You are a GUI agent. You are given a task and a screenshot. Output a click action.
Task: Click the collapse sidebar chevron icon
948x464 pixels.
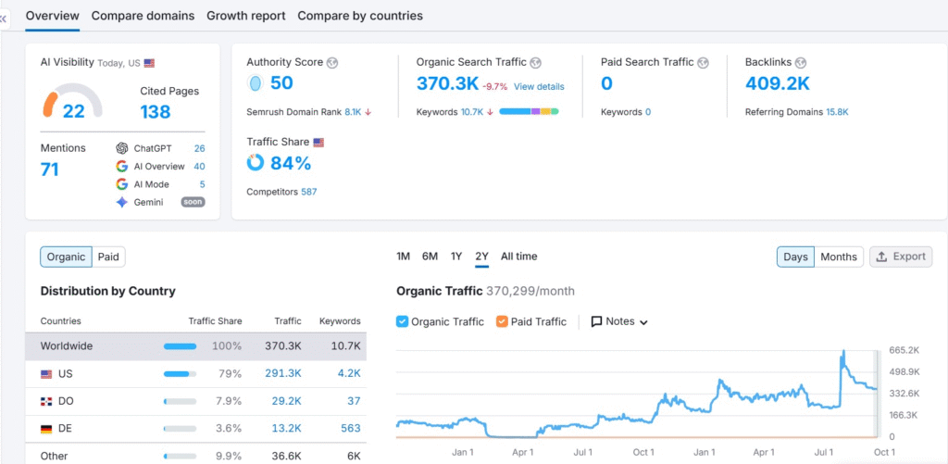(4, 19)
